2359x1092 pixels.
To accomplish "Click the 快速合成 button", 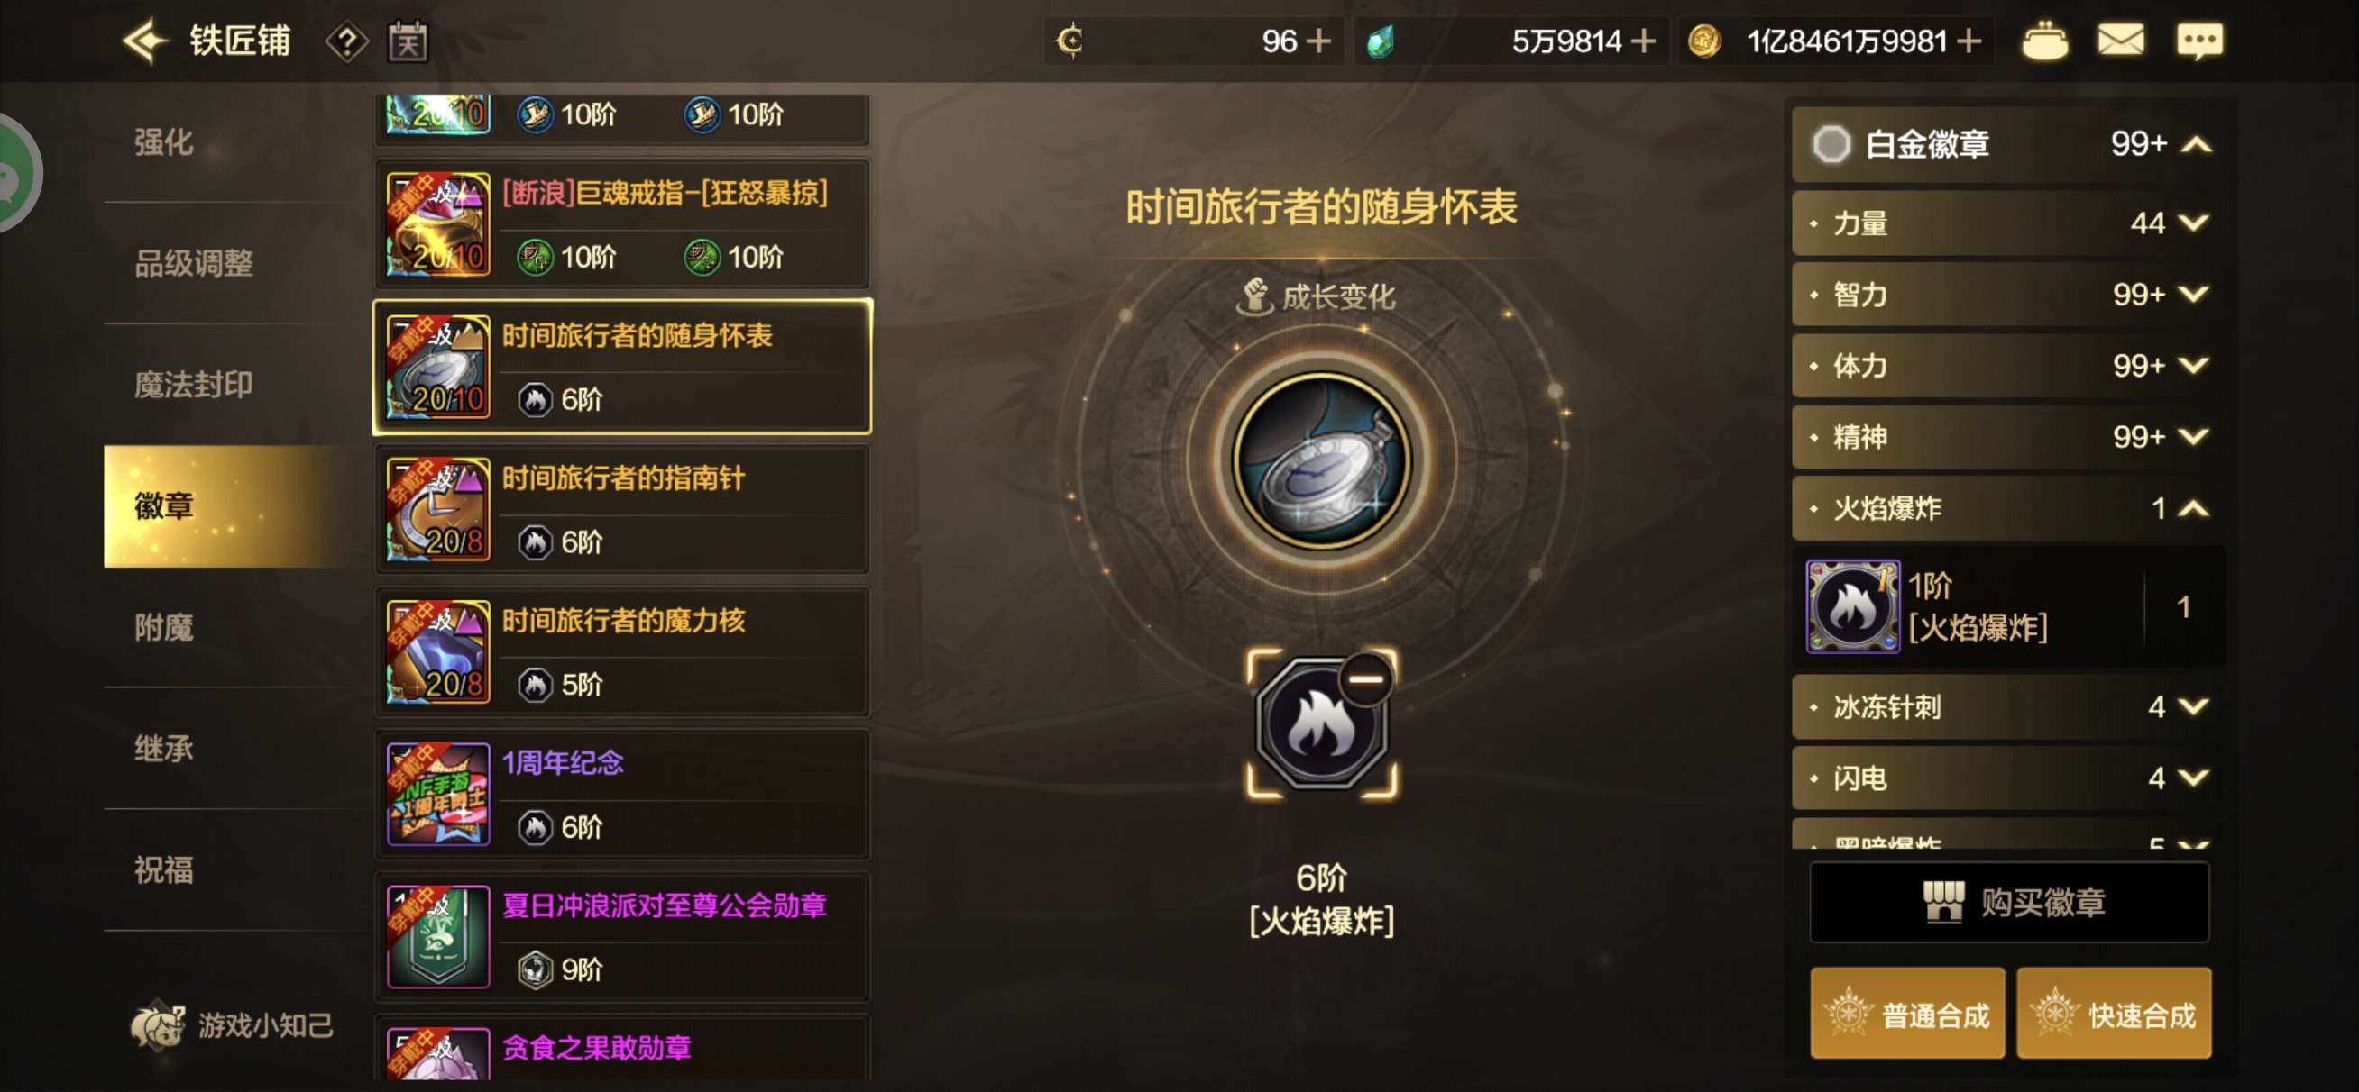I will pyautogui.click(x=2114, y=1015).
